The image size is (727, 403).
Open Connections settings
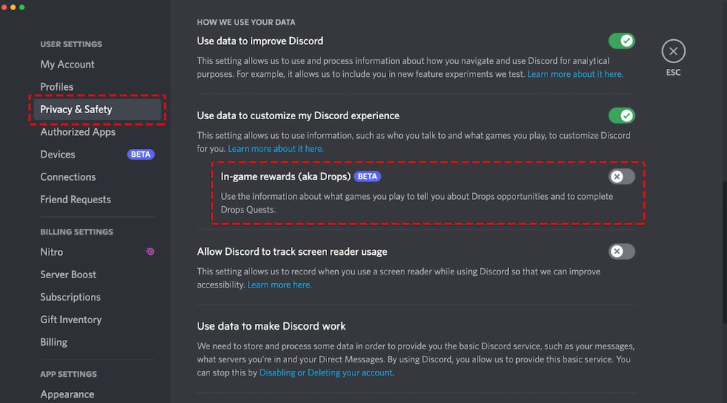(68, 176)
